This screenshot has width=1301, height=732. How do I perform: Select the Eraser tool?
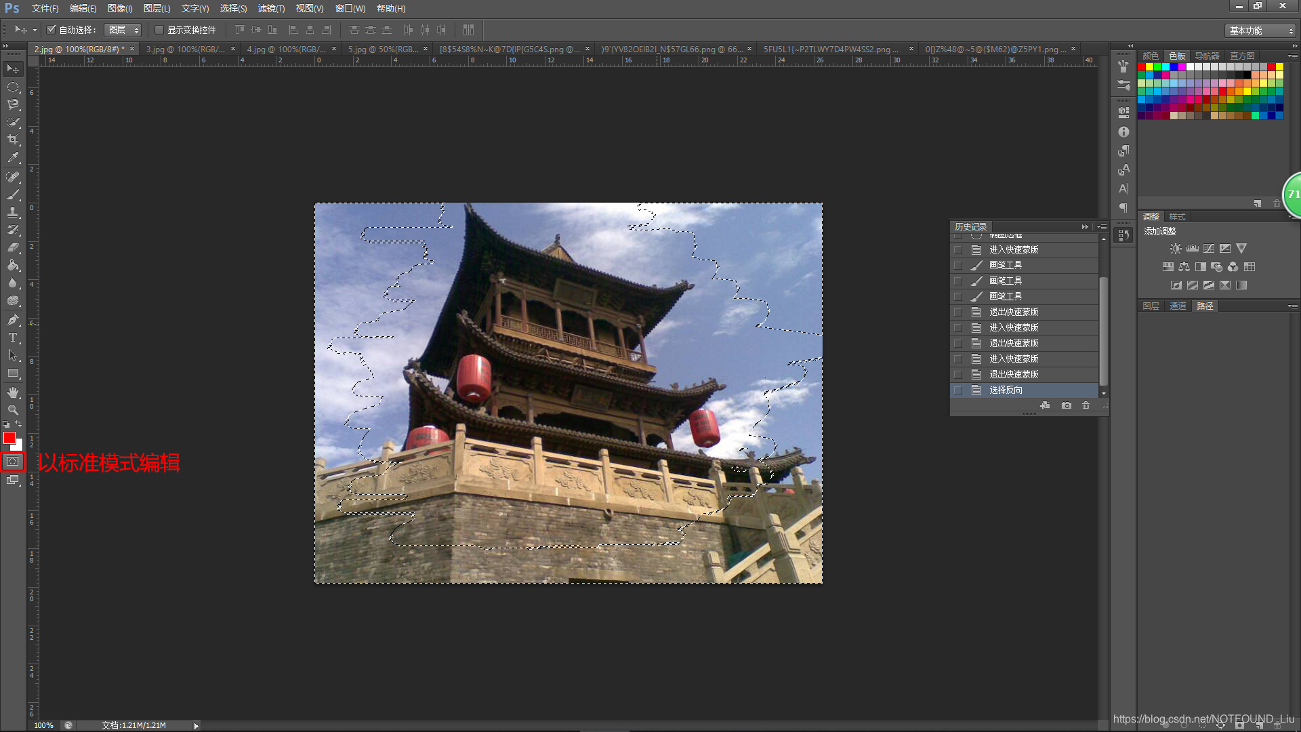13,247
